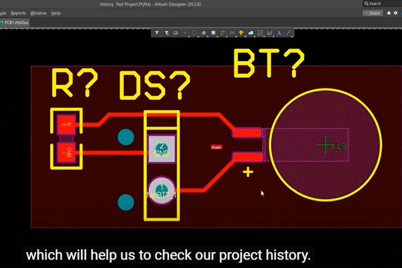The image size is (402, 268).
Task: Click the mirrored BT? text inside battery
Action: click(338, 146)
